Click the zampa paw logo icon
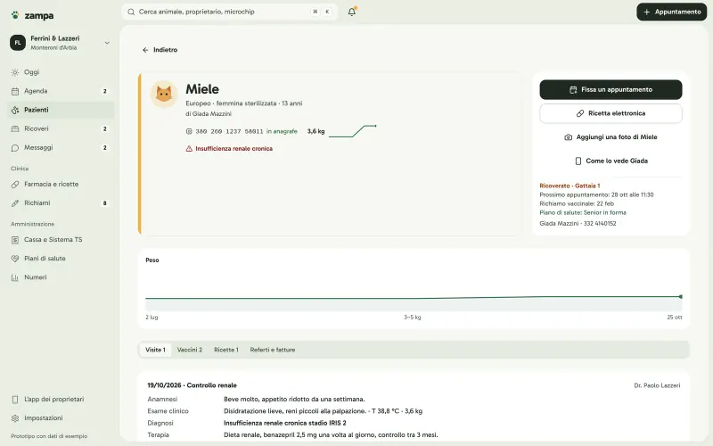 click(15, 15)
